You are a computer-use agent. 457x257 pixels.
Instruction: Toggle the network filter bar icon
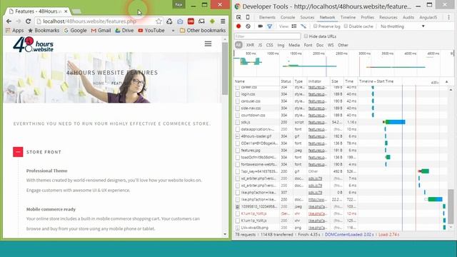point(270,26)
